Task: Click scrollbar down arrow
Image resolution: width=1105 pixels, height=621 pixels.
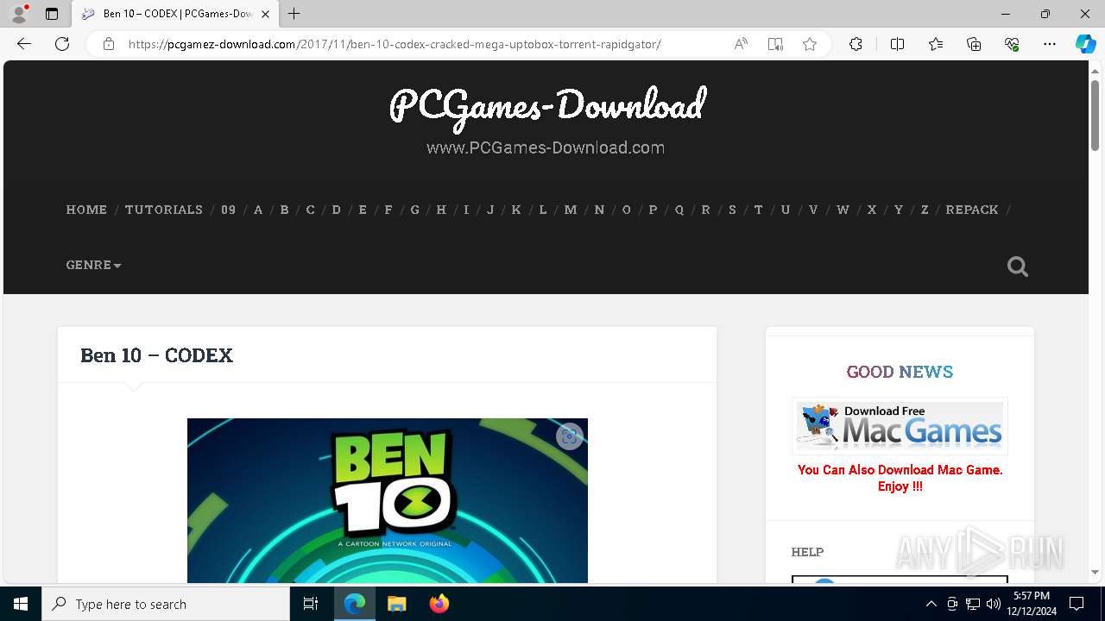Action: 1096,573
